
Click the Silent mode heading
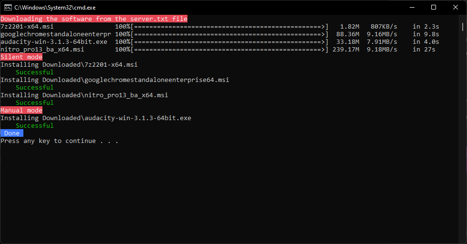click(x=21, y=57)
